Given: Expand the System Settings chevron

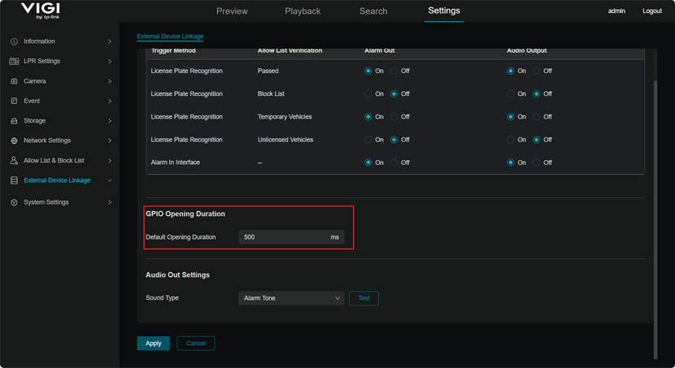Looking at the screenshot, I should [110, 202].
